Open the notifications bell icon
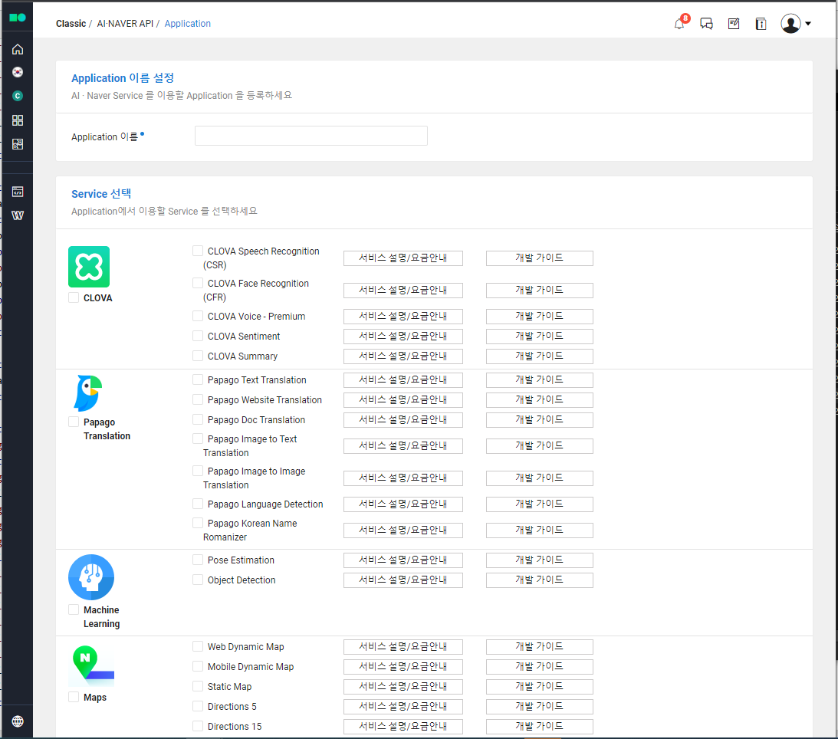Screen dimensions: 838x739 (679, 24)
